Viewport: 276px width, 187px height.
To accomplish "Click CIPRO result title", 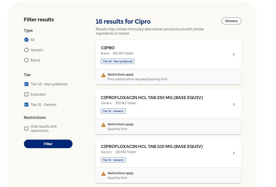I will pos(108,48).
